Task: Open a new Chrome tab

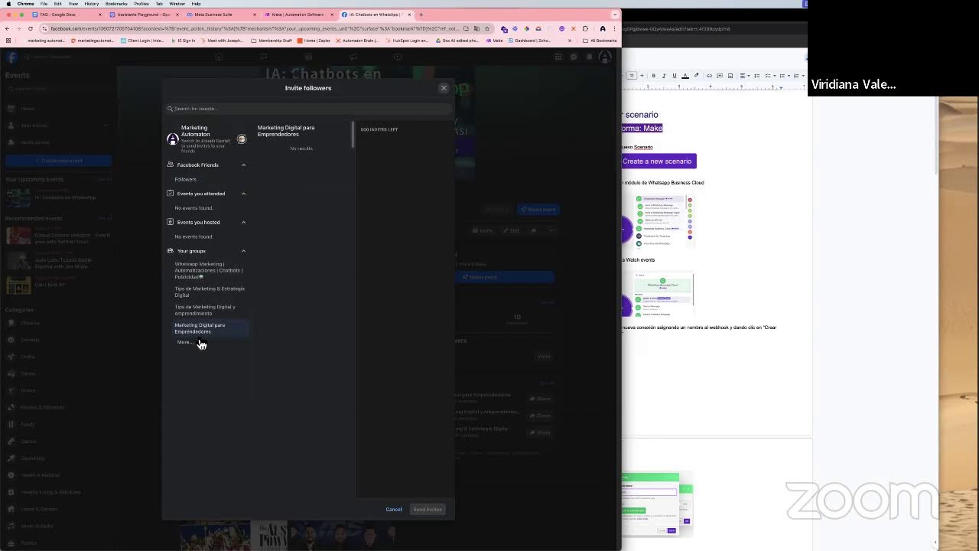Action: click(421, 15)
